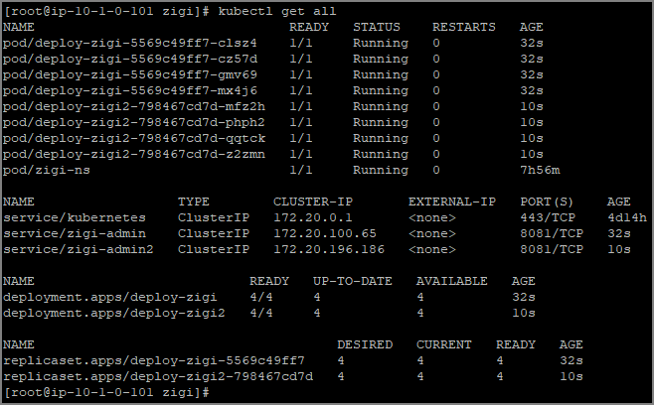Click Running status of pod clsz4
The height and width of the screenshot is (405, 654).
click(x=381, y=43)
